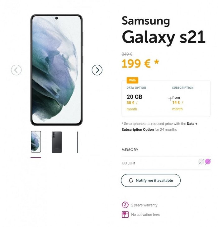Choose the white/grey crossed-out color swatch
This screenshot has width=218, height=227.
201,162
